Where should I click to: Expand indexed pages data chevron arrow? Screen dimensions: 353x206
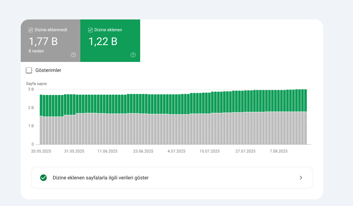301,178
